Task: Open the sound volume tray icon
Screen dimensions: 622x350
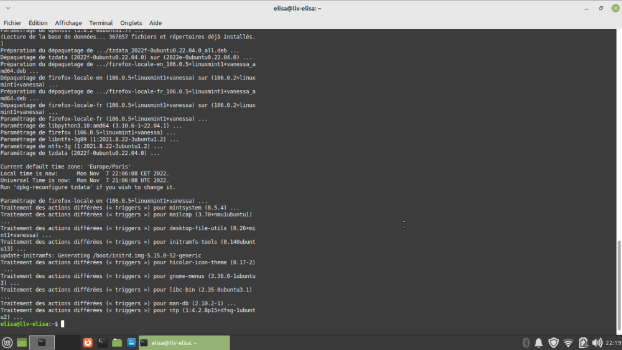Action: 597,343
